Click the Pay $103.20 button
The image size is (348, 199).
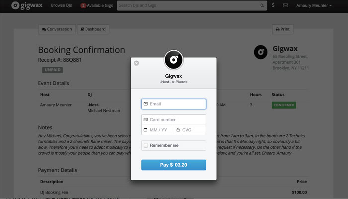click(174, 165)
